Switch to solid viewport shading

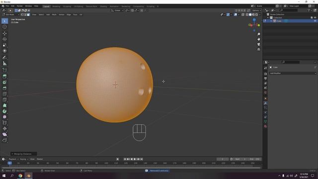250,14
